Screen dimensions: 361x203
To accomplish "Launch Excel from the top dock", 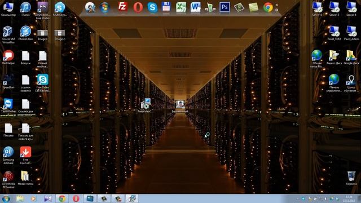I will [x=181, y=7].
